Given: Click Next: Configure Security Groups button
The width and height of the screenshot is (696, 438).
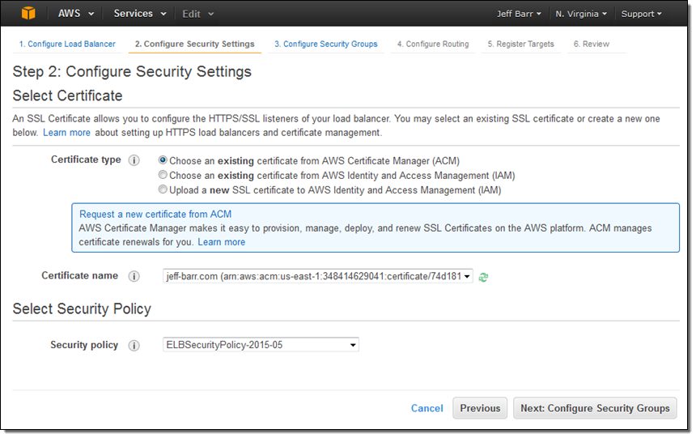Looking at the screenshot, I should (595, 409).
